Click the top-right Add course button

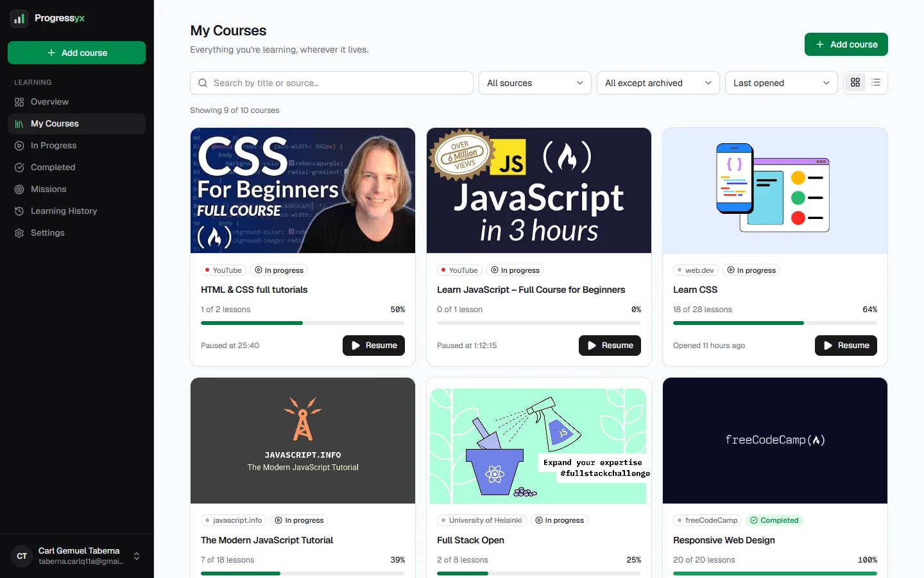coord(846,44)
